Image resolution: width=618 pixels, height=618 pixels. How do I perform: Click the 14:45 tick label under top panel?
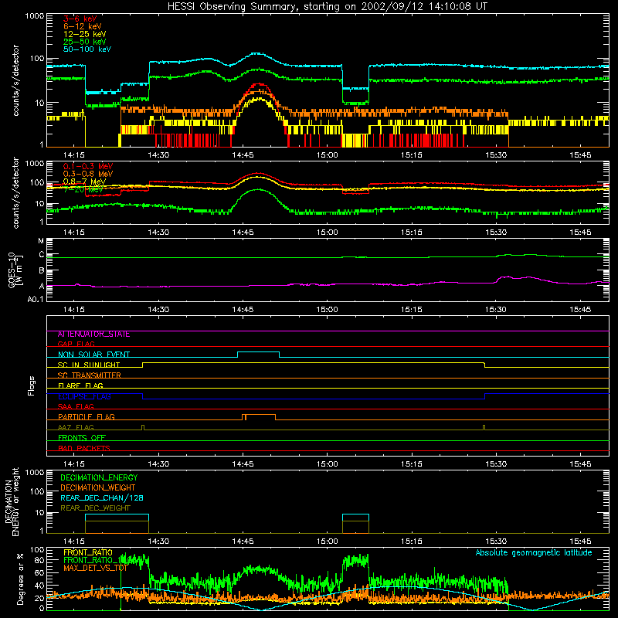243,155
